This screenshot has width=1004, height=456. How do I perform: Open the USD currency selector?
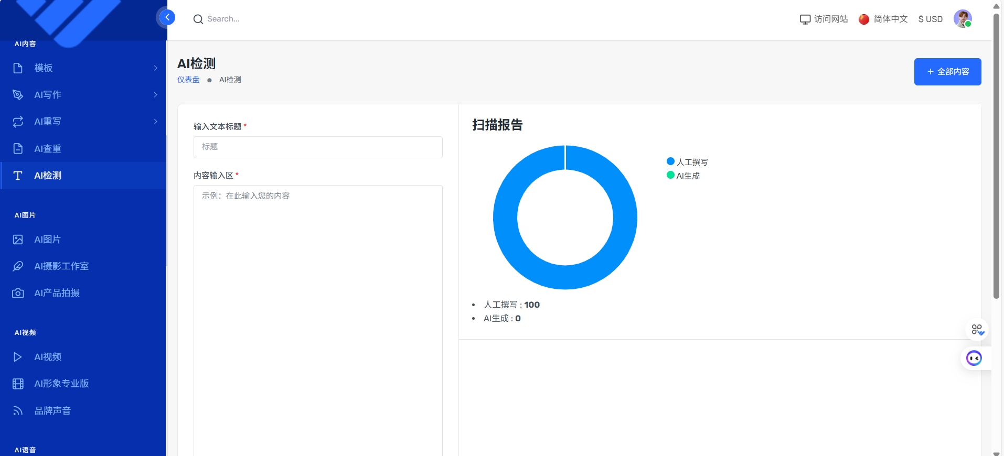930,19
